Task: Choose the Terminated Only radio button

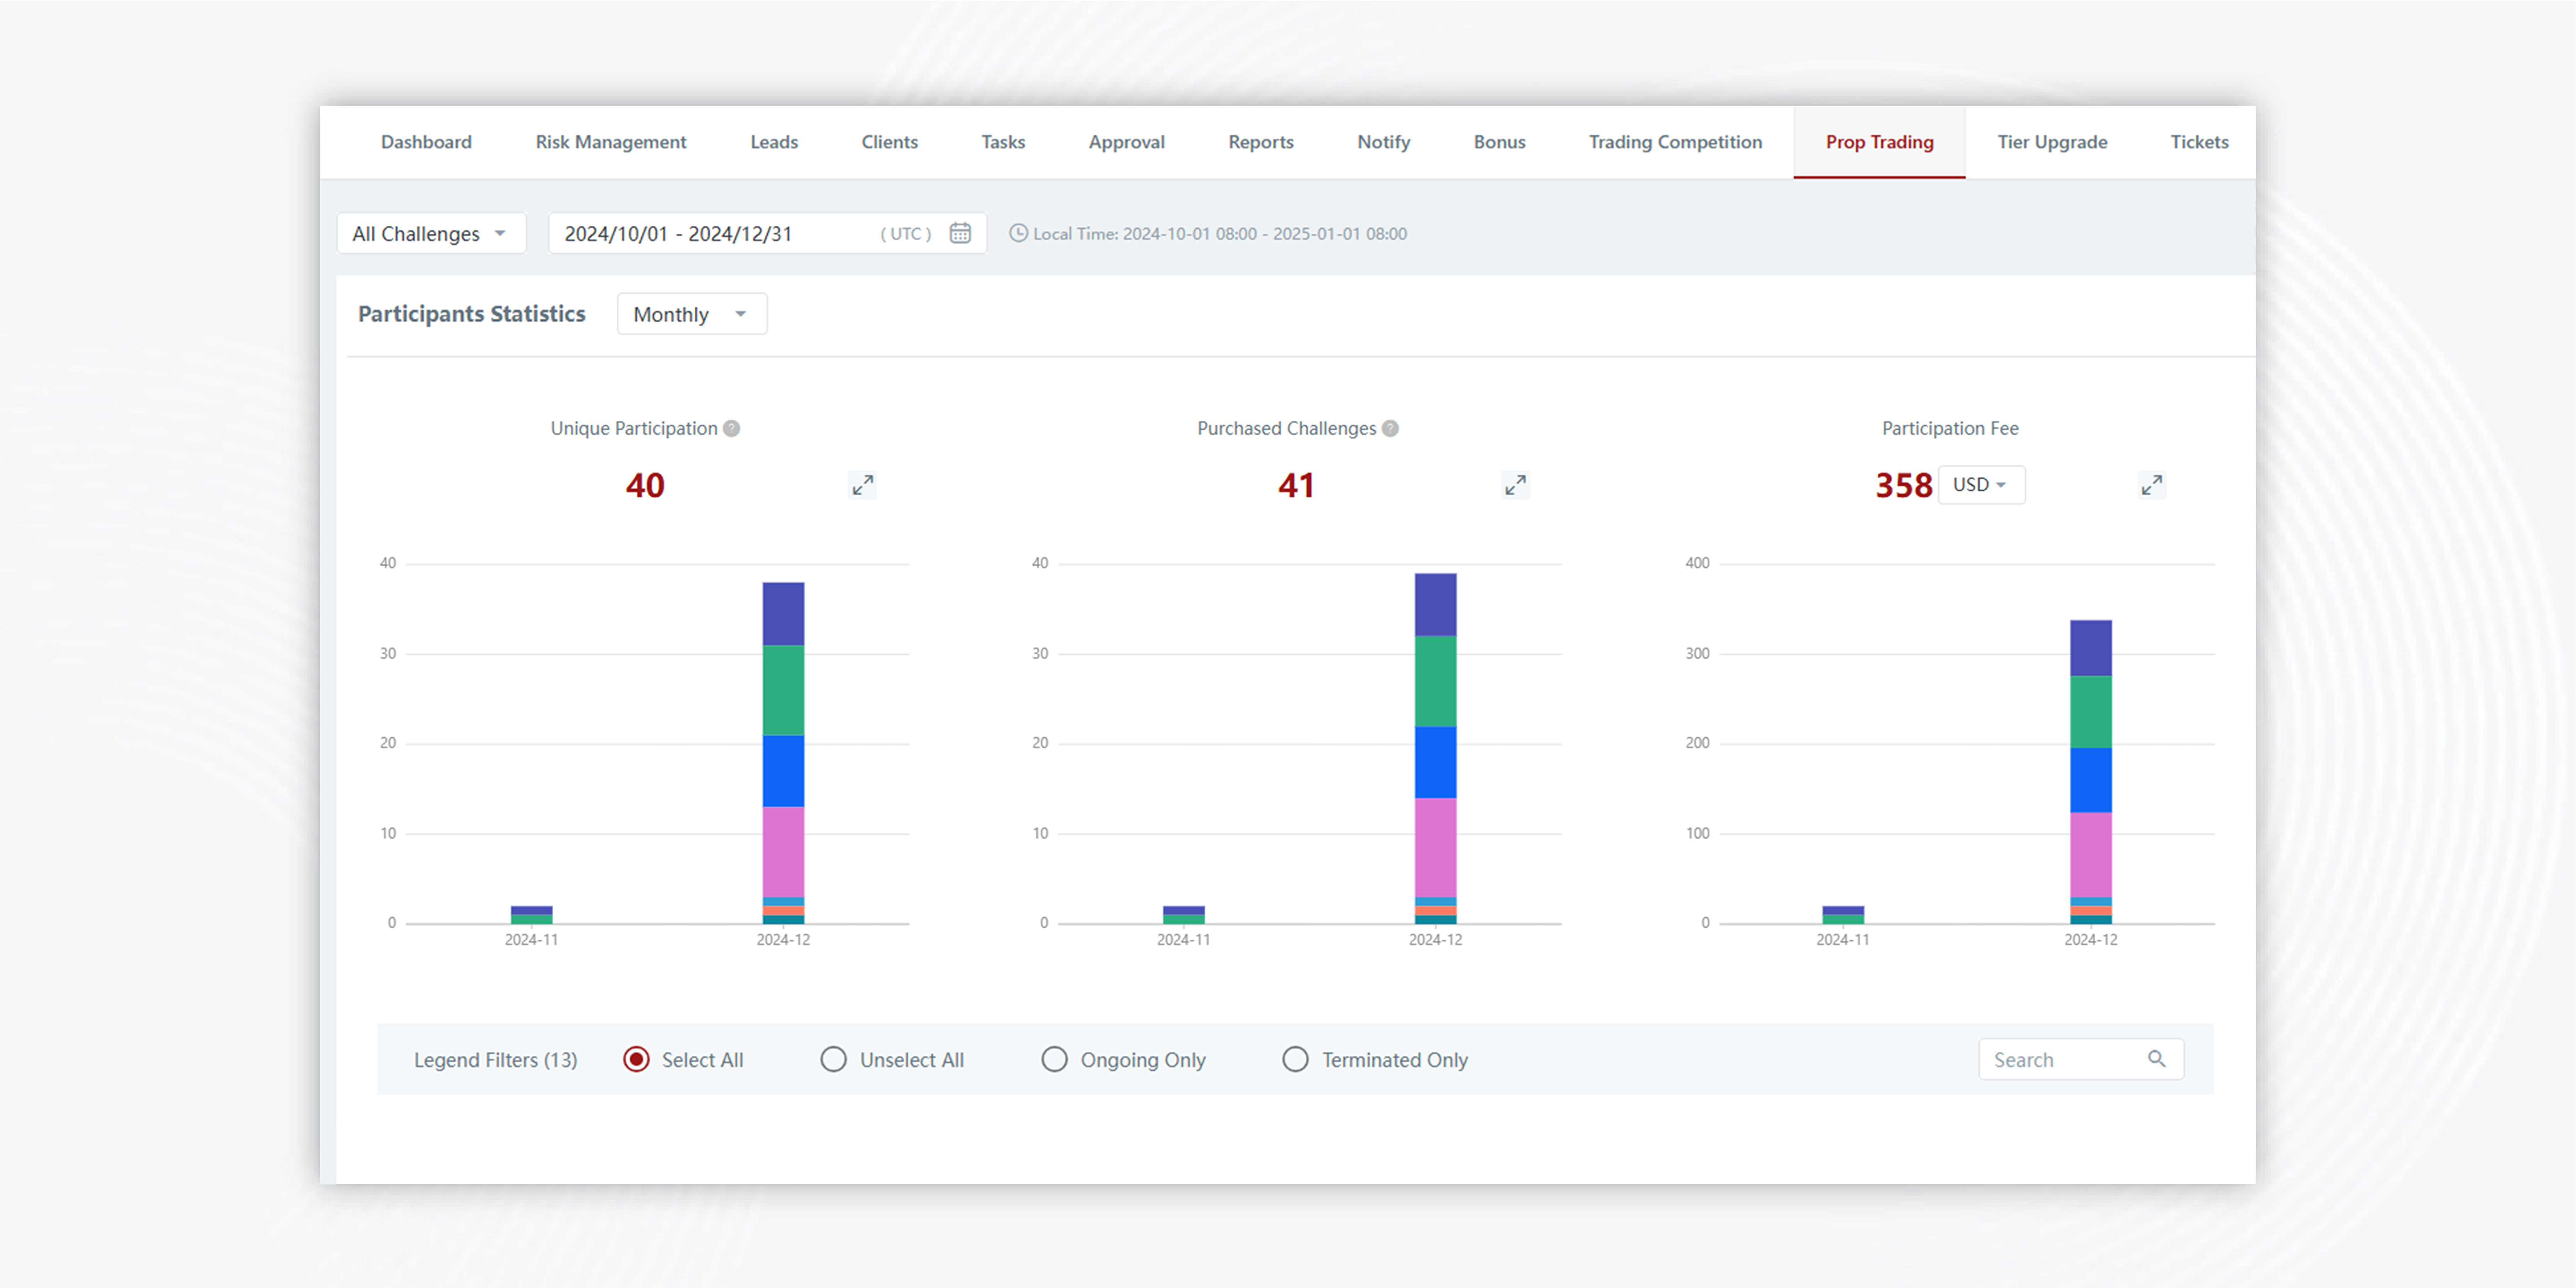Action: [1295, 1059]
